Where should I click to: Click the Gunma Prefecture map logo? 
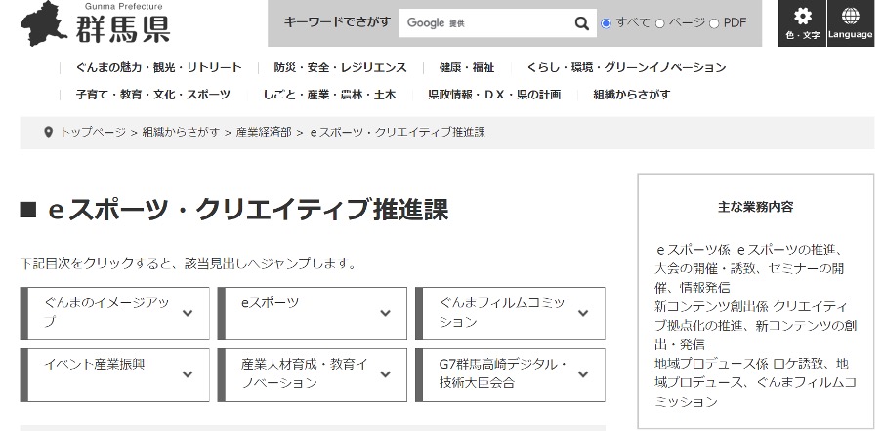(x=45, y=23)
